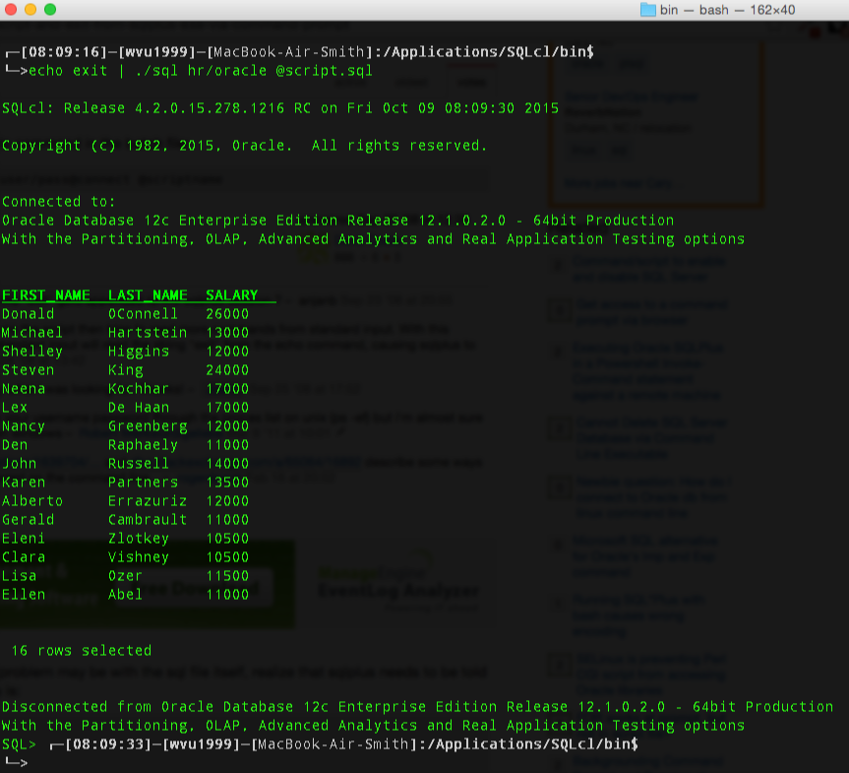Click the FIRST_NAME column header
Screen dimensions: 849x773
pyautogui.click(x=46, y=295)
